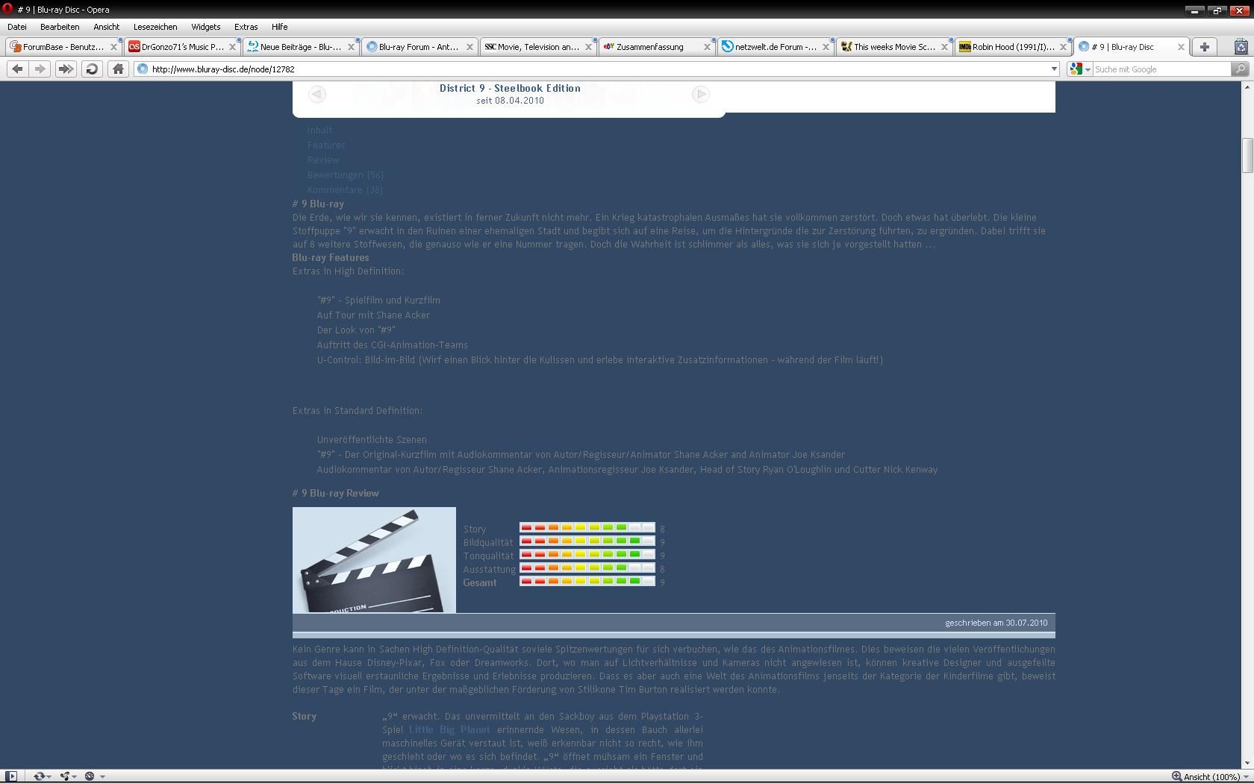This screenshot has height=783, width=1254.
Task: Go back to the previous page
Action: 17,69
